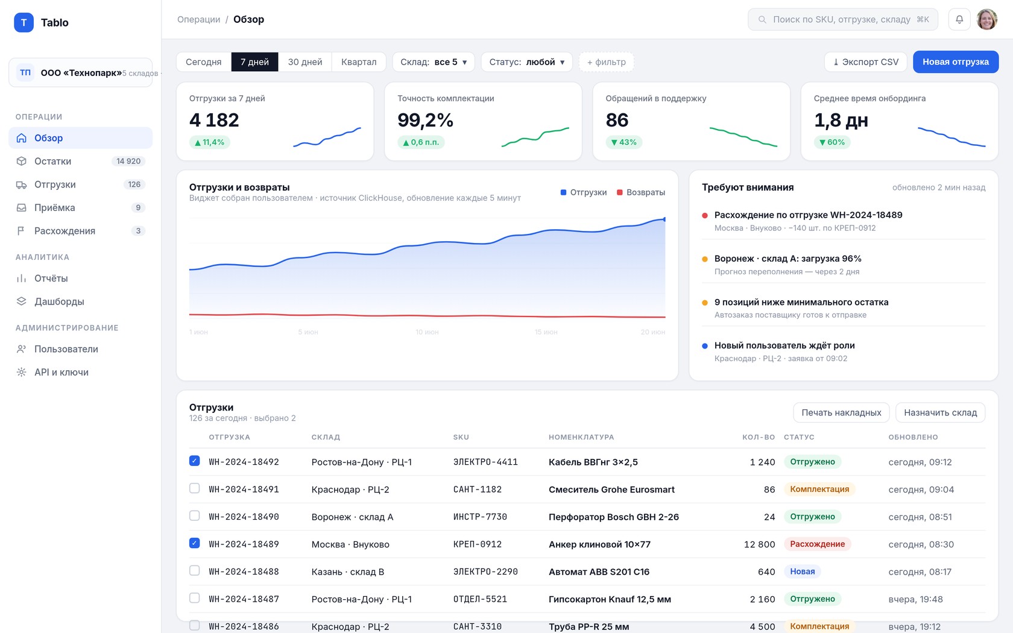Switch to the 7 дней period tab

click(254, 62)
